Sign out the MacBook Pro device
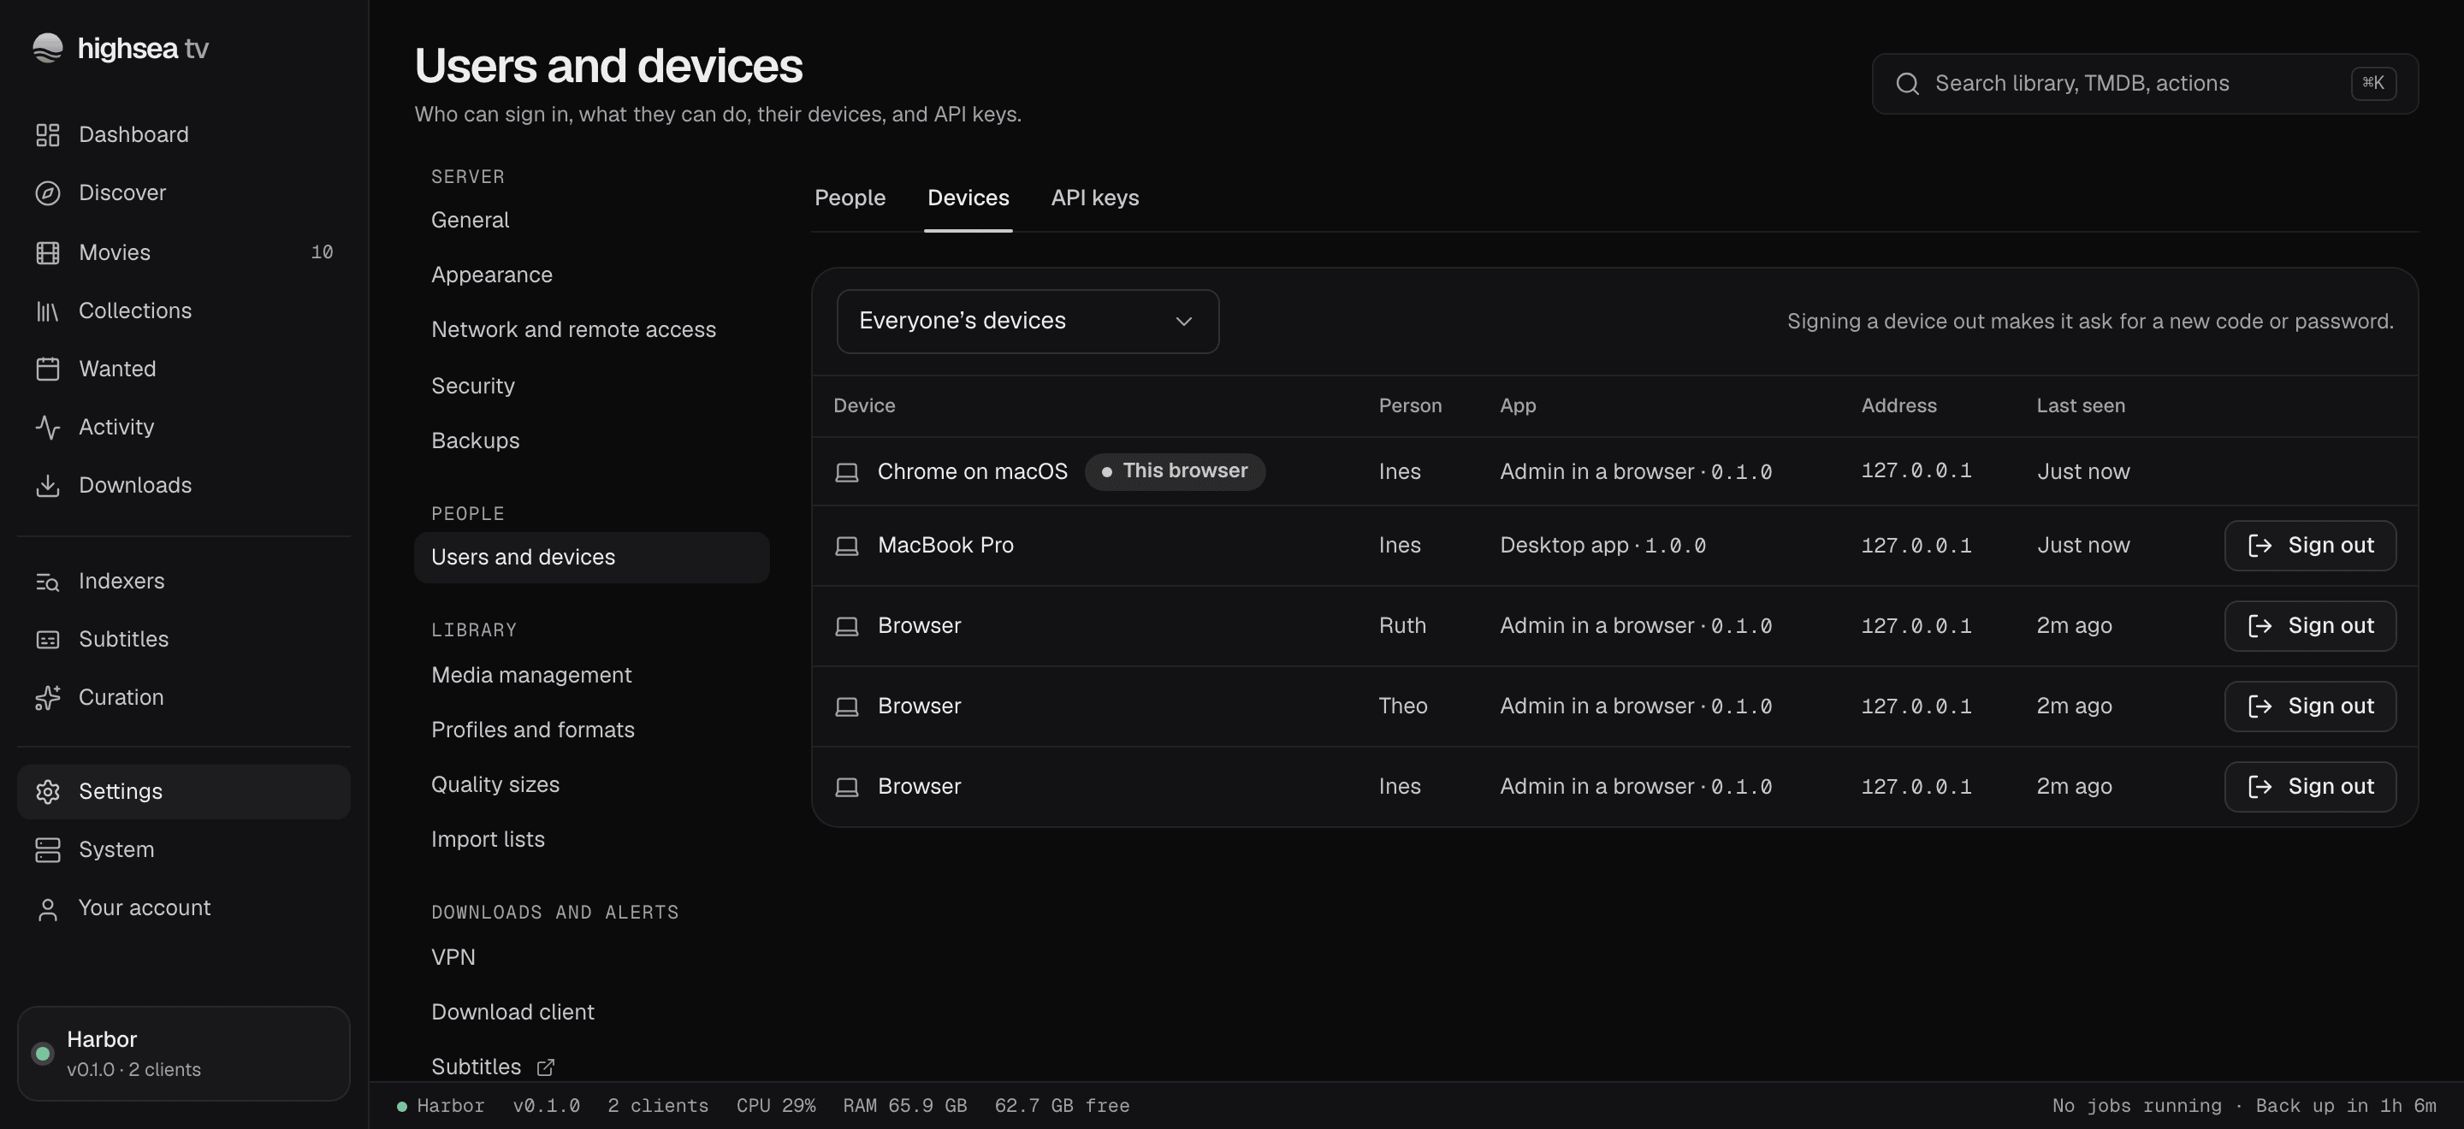2464x1129 pixels. click(x=2310, y=545)
